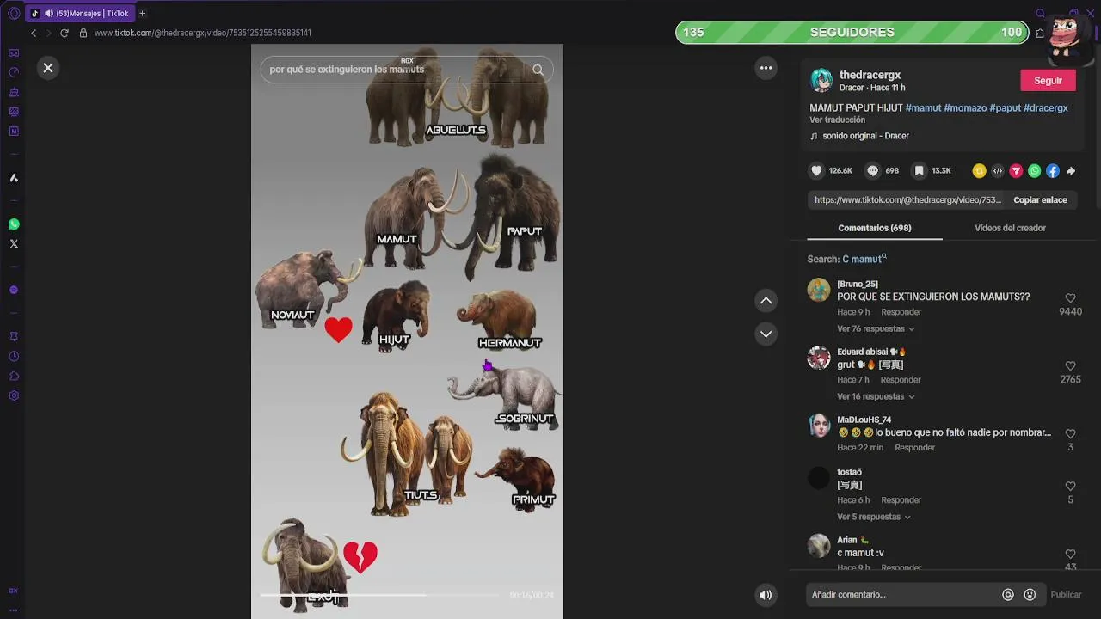Follow the creator with Seguir button
Screen dimensions: 1101x619
[x=1048, y=81]
